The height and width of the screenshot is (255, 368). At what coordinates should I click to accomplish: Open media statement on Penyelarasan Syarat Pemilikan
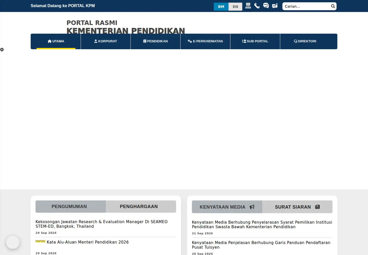[x=262, y=225]
